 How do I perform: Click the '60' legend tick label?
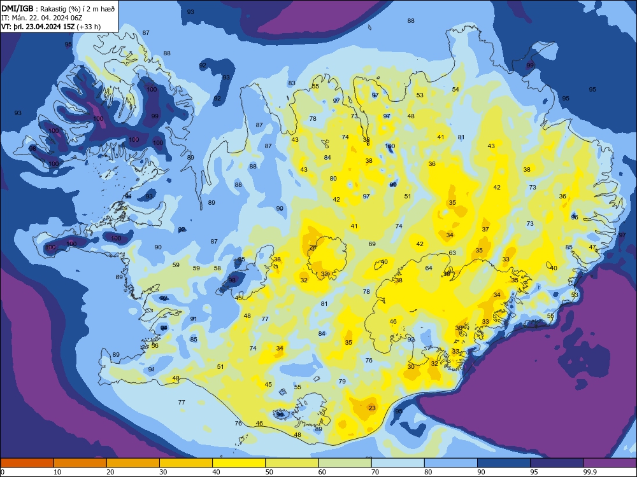coord(322,472)
